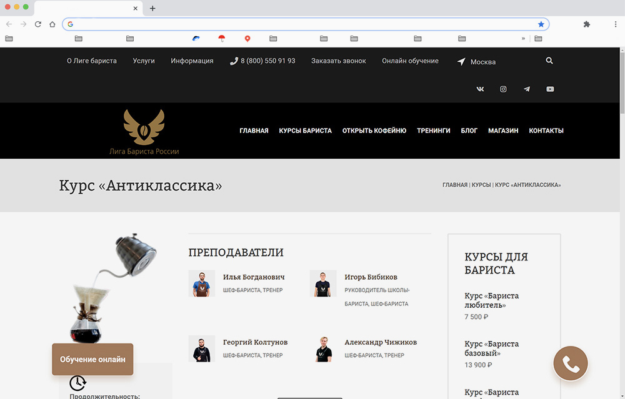
Task: Expand the Информация top menu
Action: tap(192, 61)
